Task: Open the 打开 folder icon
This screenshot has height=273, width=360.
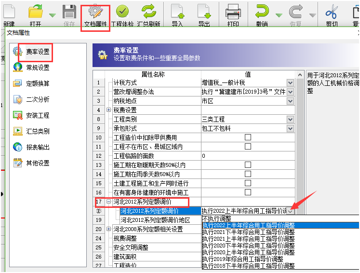Action: point(35,13)
